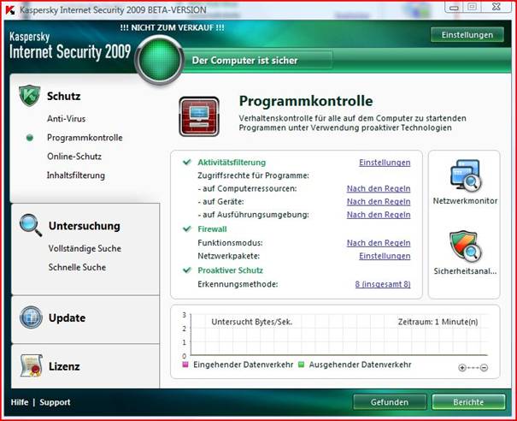Minimize the Kaspersky window
517x421 pixels.
454,7
